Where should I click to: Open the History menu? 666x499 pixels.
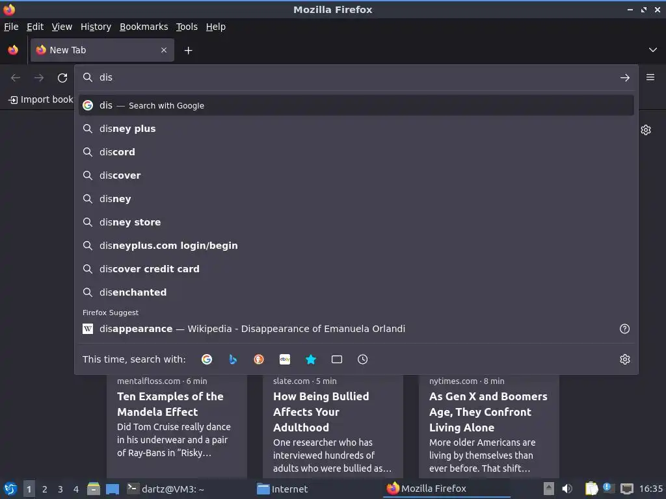pos(96,27)
